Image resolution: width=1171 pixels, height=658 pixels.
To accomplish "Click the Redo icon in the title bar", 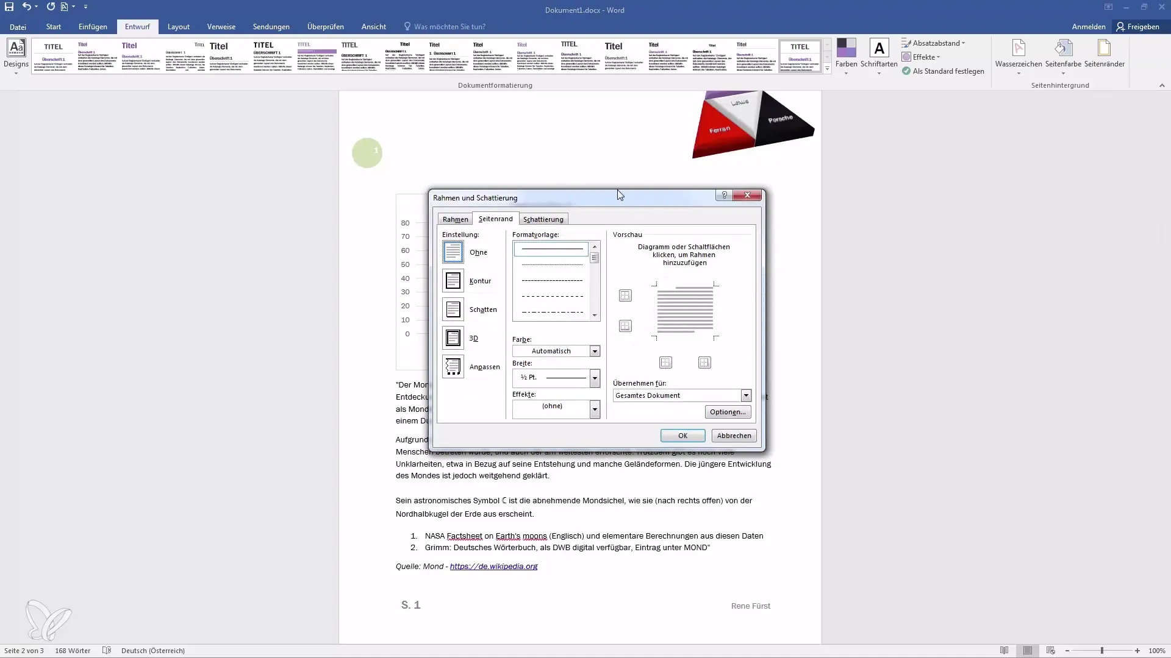I will [51, 7].
